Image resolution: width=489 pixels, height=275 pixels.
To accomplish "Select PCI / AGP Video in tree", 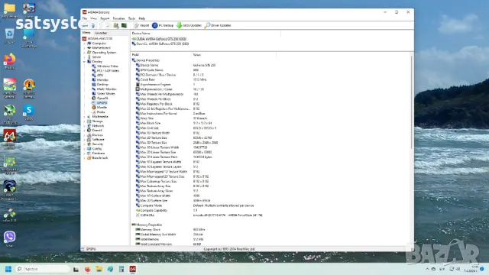I will 108,71.
